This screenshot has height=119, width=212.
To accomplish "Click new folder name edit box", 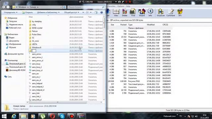I will point(34,51).
